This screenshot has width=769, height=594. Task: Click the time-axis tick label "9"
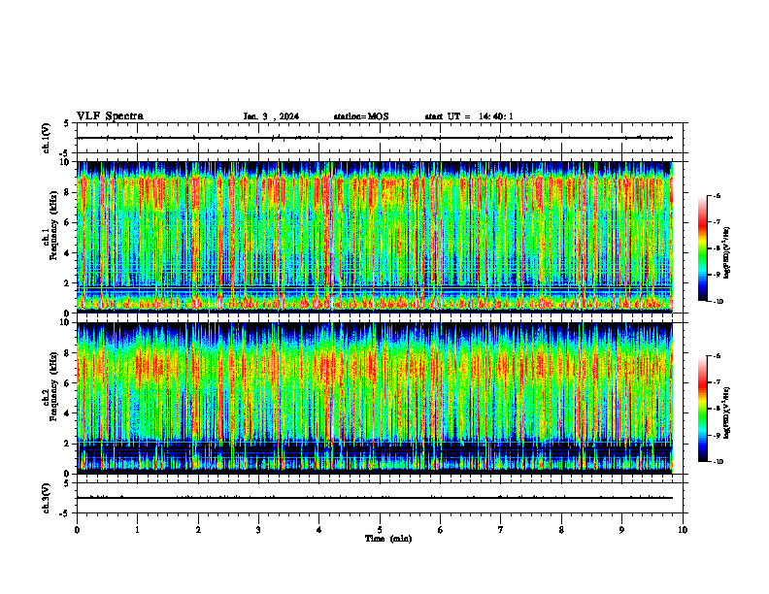[x=621, y=530]
